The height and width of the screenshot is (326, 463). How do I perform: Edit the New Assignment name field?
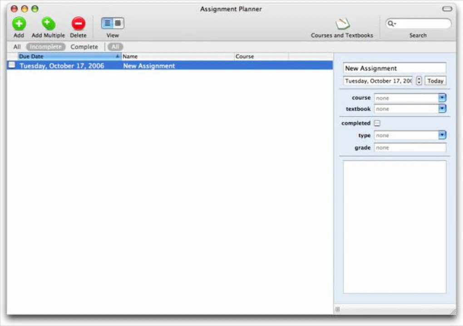tap(394, 68)
